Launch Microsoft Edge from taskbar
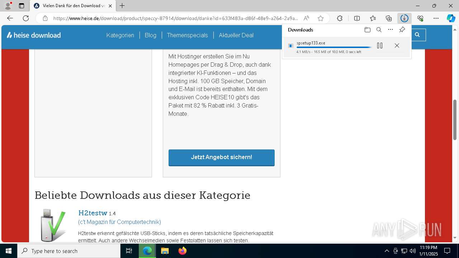Image resolution: width=459 pixels, height=258 pixels. [x=147, y=251]
